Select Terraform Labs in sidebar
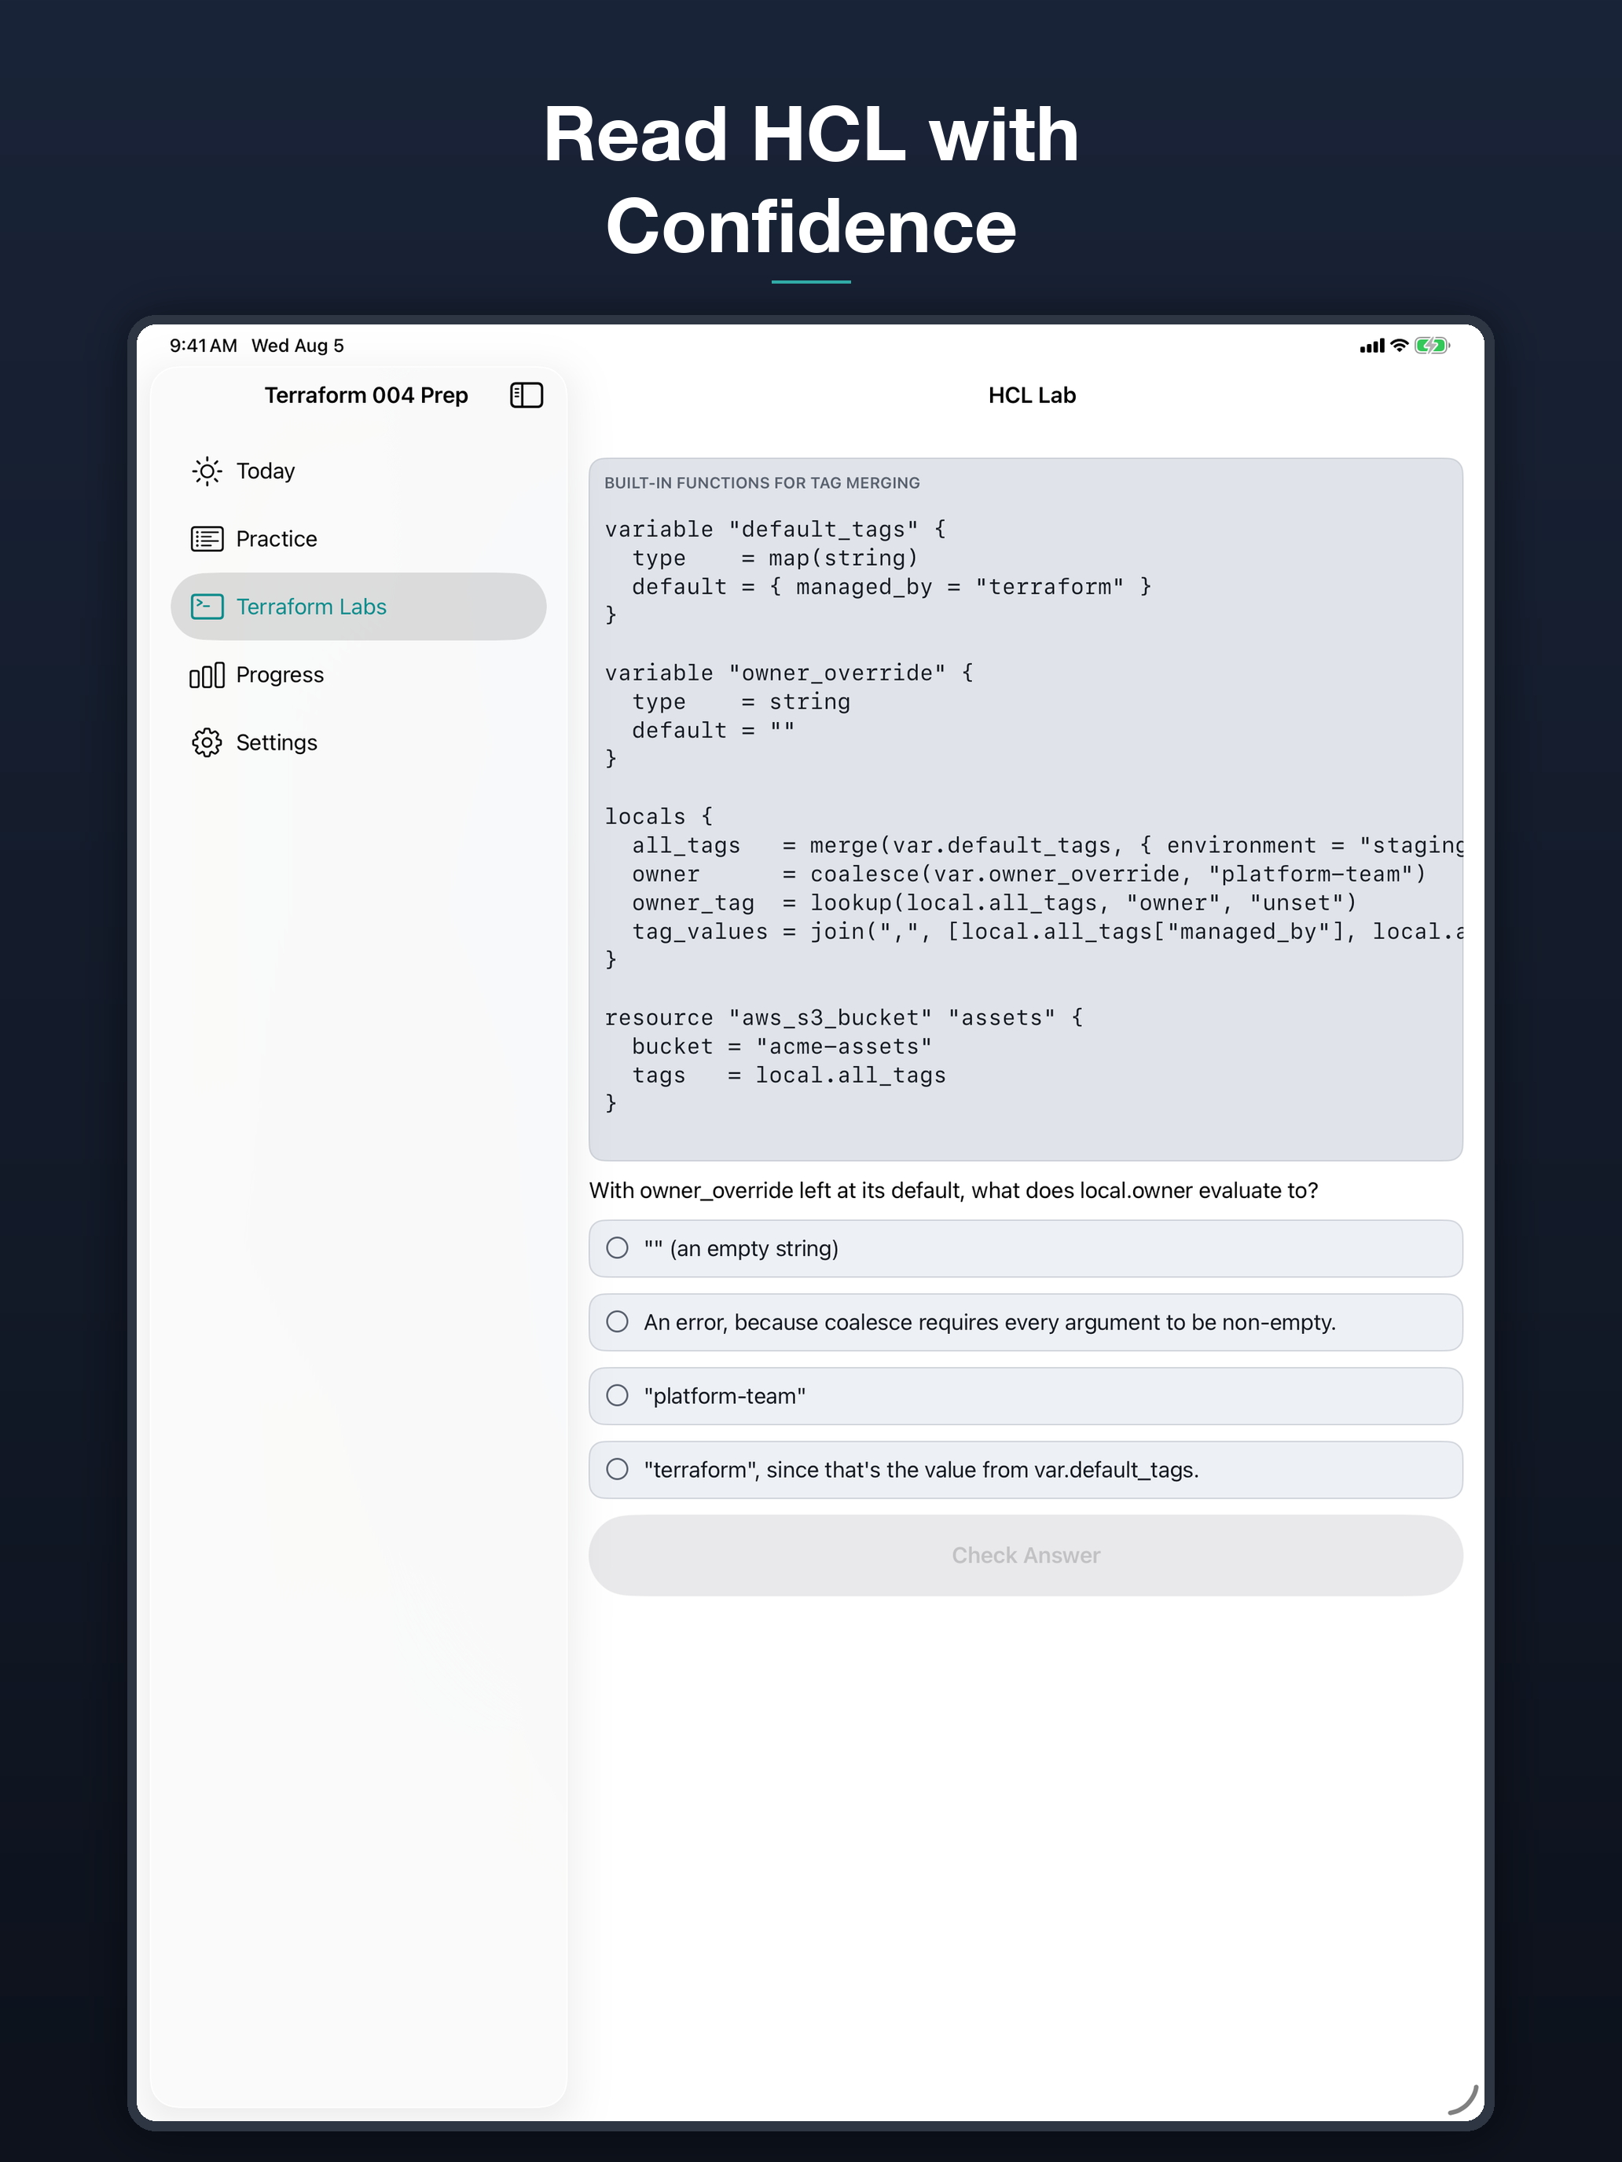Image resolution: width=1622 pixels, height=2162 pixels. (358, 606)
